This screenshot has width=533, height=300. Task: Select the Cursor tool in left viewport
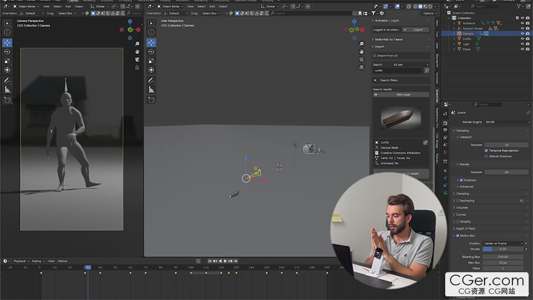(7, 33)
